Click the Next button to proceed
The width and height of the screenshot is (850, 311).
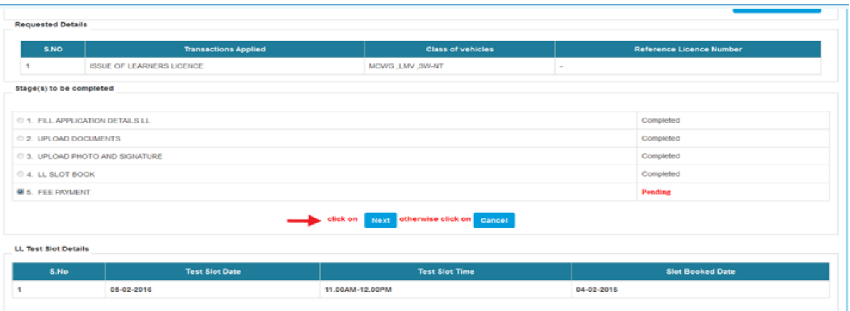(380, 220)
